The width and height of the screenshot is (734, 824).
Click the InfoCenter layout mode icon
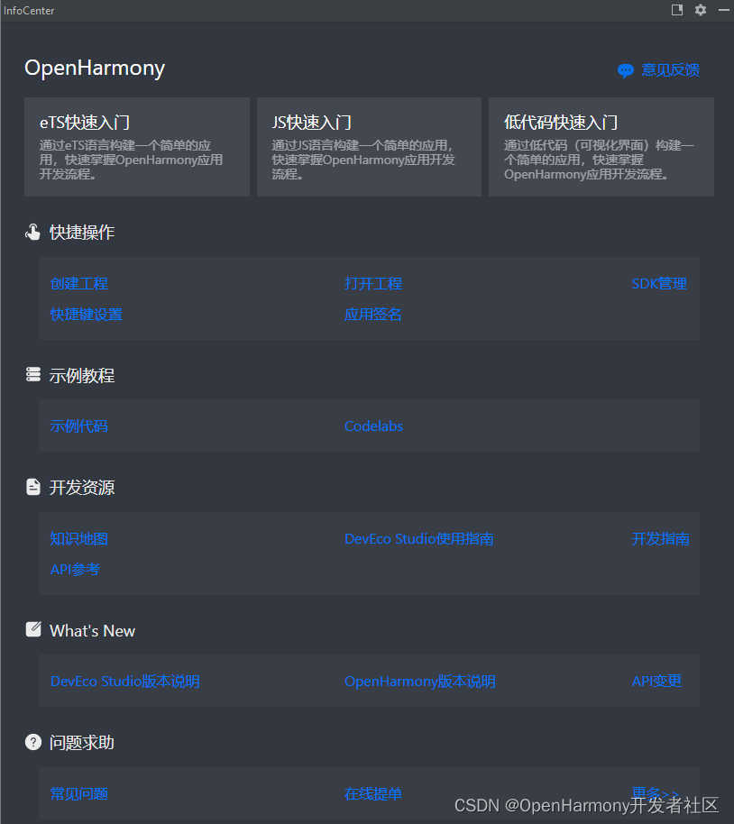[x=677, y=10]
